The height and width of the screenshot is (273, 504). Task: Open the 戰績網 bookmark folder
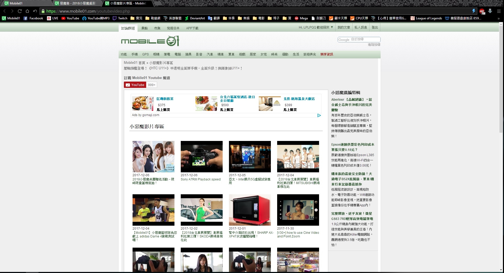(x=153, y=18)
